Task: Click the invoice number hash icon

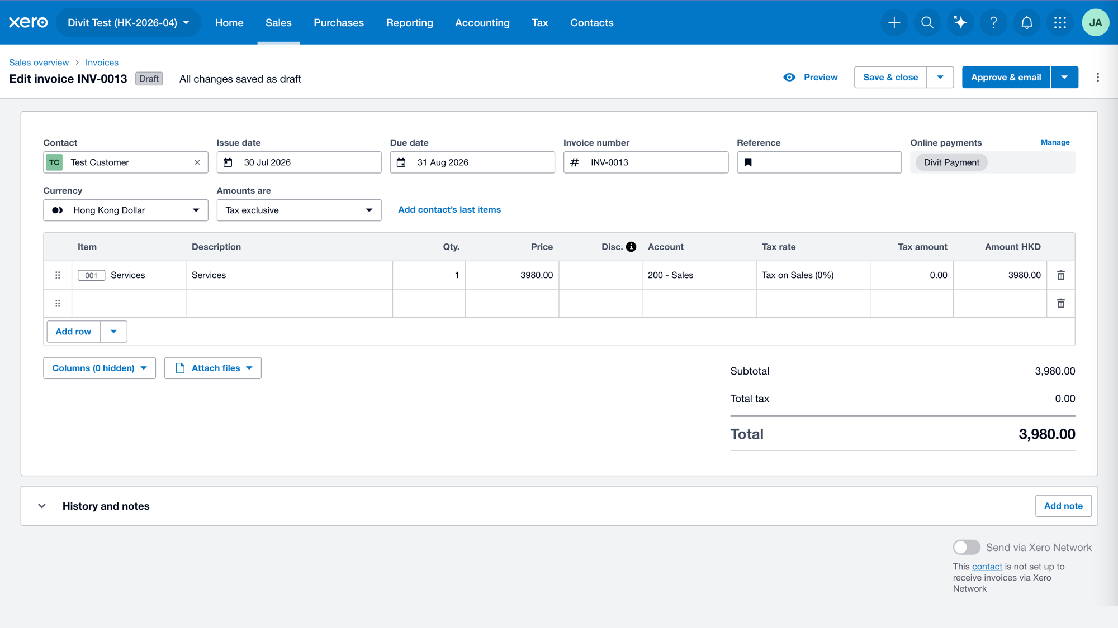Action: click(575, 162)
